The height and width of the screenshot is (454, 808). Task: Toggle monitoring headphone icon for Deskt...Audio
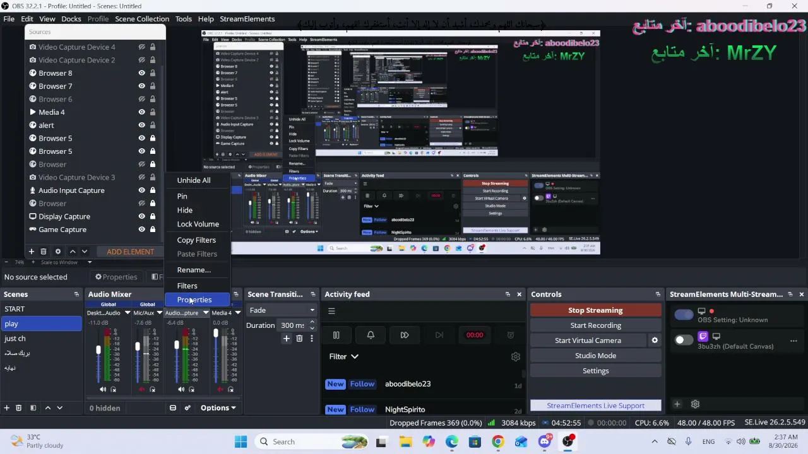114,390
